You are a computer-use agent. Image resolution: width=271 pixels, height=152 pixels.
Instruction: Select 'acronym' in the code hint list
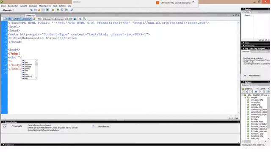(x=28, y=65)
